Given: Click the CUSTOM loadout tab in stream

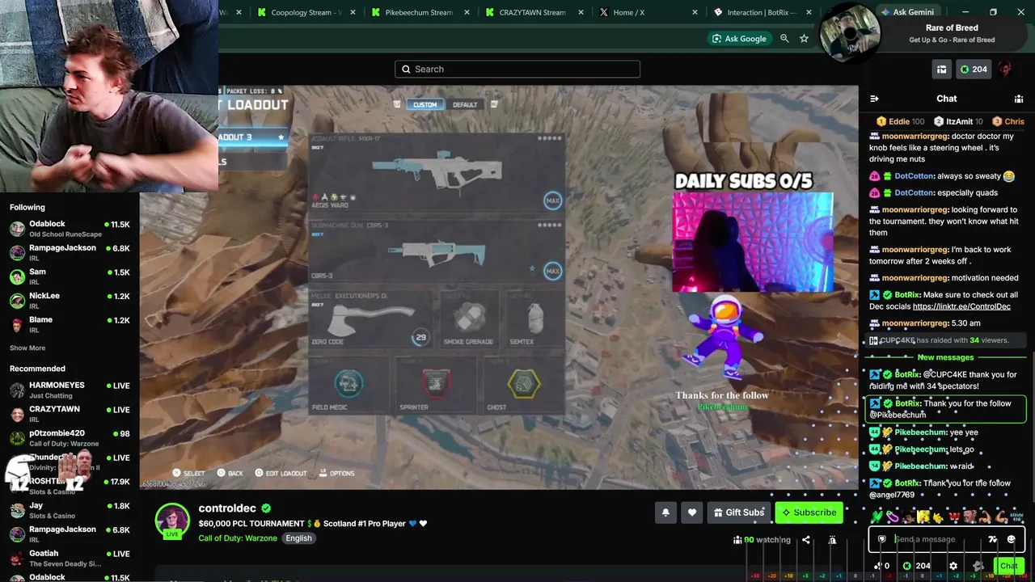Looking at the screenshot, I should pyautogui.click(x=425, y=104).
